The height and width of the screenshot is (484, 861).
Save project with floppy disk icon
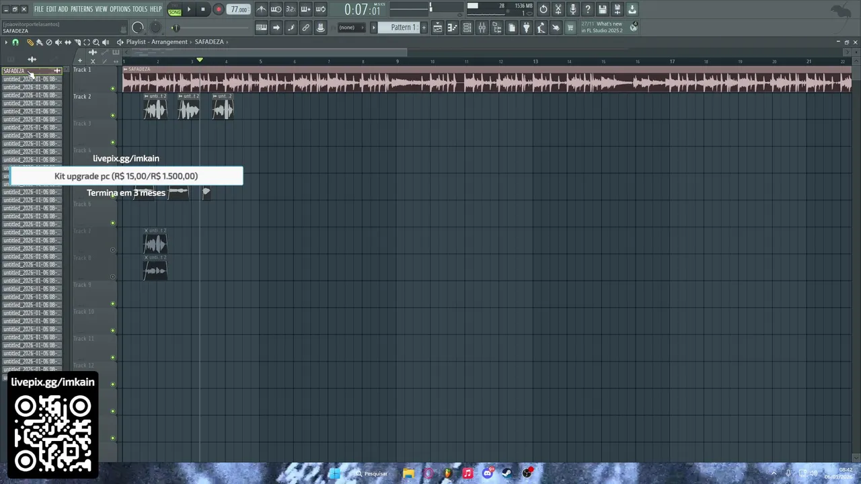coord(603,9)
